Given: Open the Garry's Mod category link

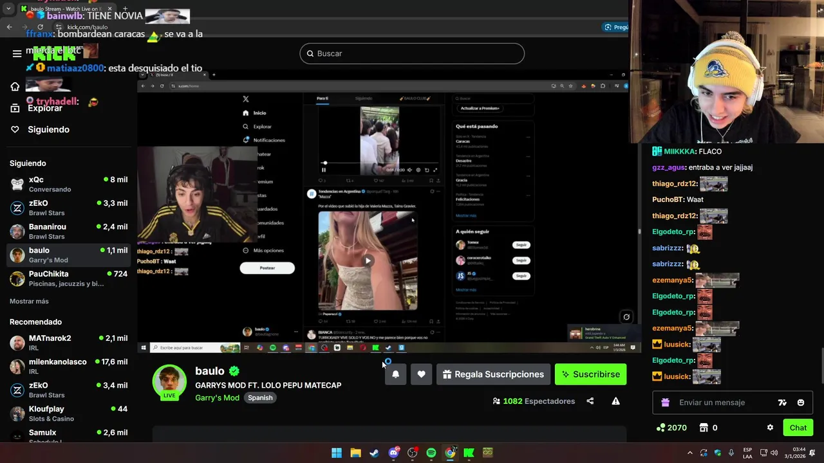Looking at the screenshot, I should (217, 397).
